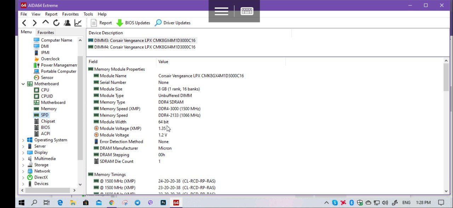Expand the Server node
This screenshot has height=208, width=453.
point(23,146)
